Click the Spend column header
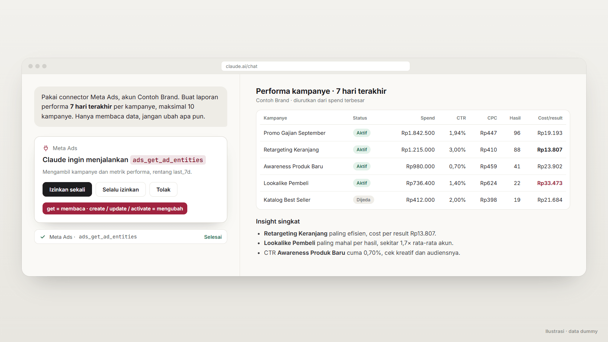The width and height of the screenshot is (608, 342). coord(428,118)
